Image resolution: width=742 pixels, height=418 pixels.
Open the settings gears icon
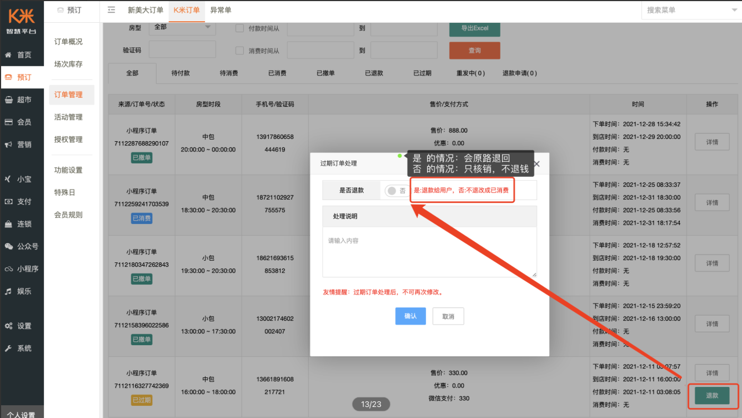pyautogui.click(x=8, y=326)
